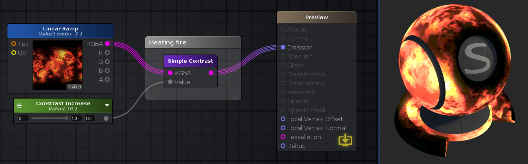The height and width of the screenshot is (164, 528).
Task: Click the yellow download icon in the Preview node
Action: coord(345,140)
